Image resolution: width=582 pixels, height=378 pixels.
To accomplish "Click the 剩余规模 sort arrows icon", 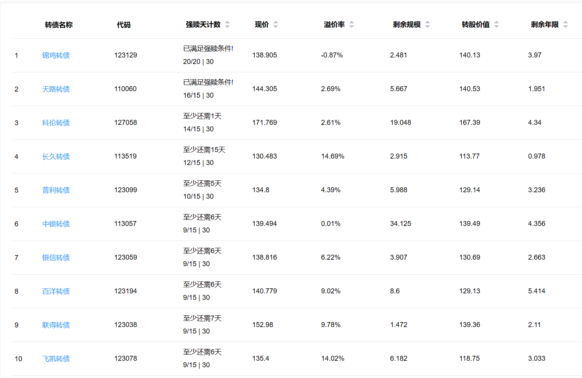I will click(x=427, y=25).
